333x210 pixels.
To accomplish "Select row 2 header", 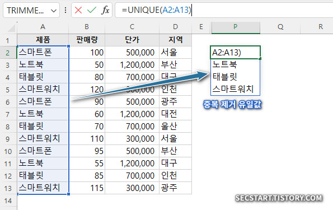I will [8, 53].
